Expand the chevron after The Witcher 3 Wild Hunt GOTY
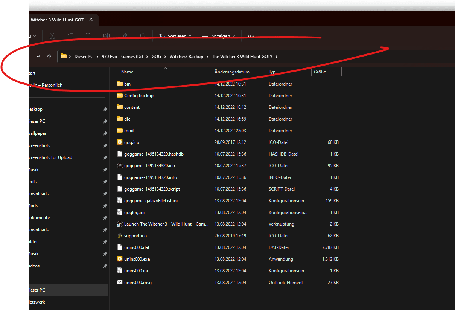Image resolution: width=455 pixels, height=310 pixels. coord(277,57)
